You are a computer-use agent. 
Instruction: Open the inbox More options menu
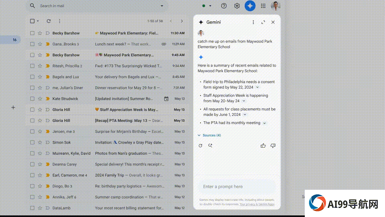pos(59,21)
